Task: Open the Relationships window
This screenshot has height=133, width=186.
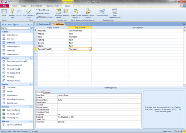Action: click(x=102, y=13)
